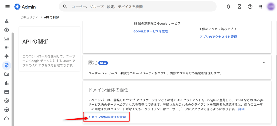Click 1 個のアクセス済みアプリ text

click(218, 29)
